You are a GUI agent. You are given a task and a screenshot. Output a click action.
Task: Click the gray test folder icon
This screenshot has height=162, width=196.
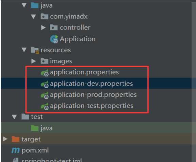25,117
